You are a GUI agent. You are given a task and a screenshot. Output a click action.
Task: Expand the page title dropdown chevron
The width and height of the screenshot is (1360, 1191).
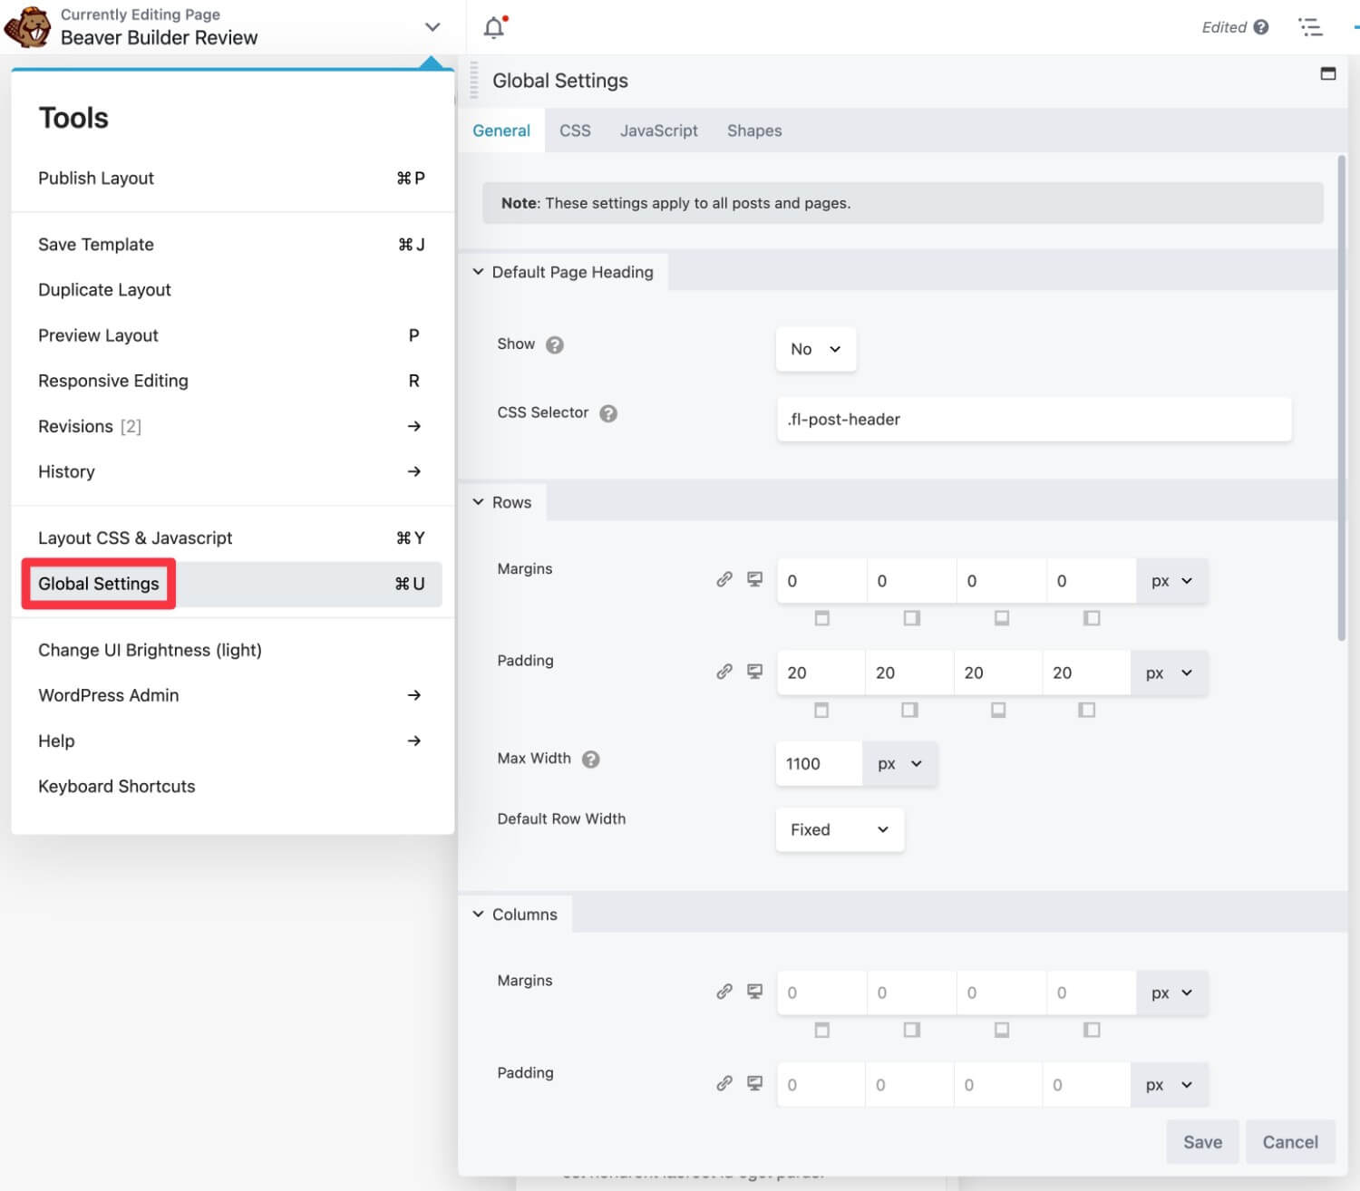[432, 27]
